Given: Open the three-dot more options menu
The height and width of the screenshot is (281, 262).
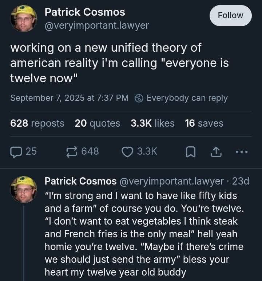Looking at the screenshot, I should tap(241, 151).
